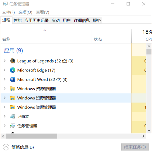
Task: Expand the League of Legends process group
Action: coord(5,61)
